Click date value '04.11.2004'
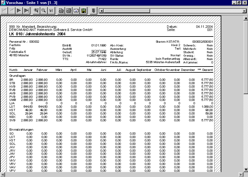The height and width of the screenshot is (177, 248). (204, 27)
